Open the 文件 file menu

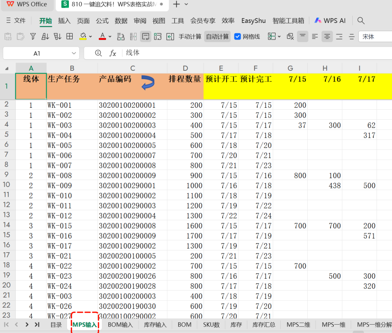16,21
